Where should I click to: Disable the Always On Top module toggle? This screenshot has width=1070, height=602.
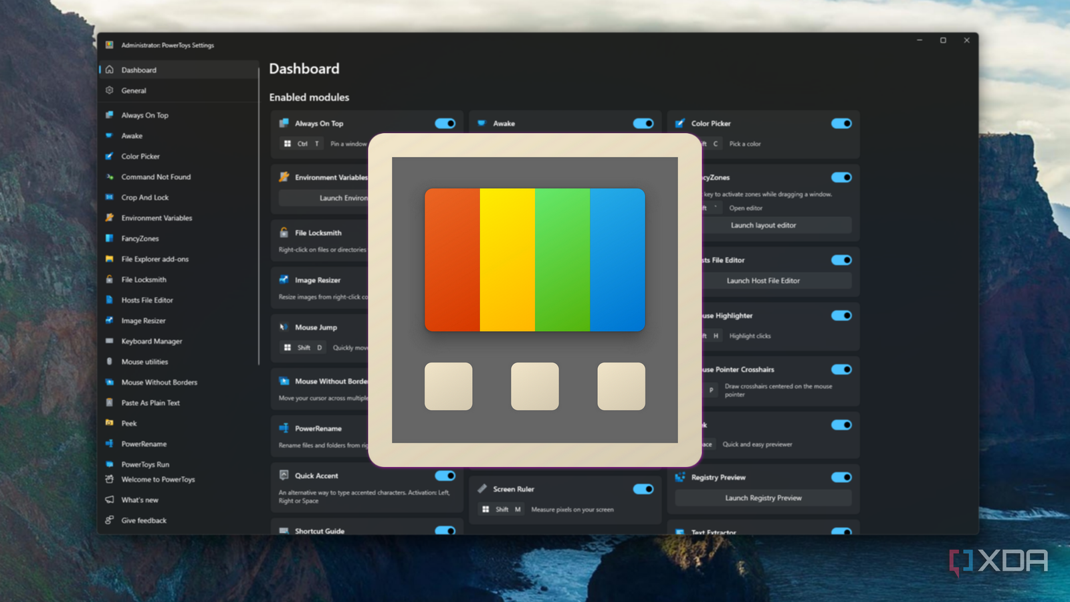pos(445,123)
